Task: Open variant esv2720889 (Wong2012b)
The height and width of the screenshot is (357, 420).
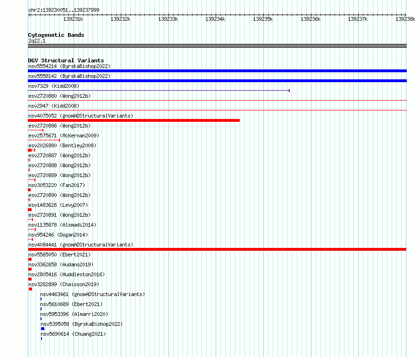Action: click(x=59, y=175)
